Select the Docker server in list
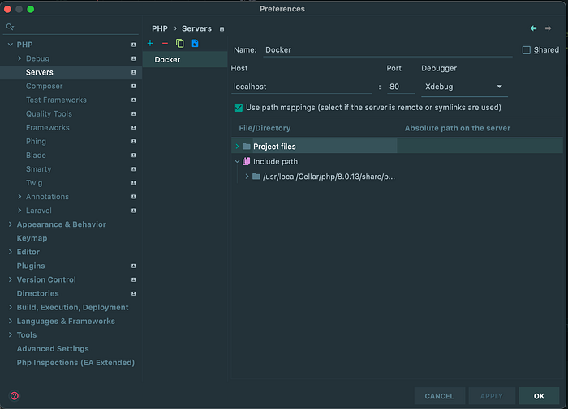This screenshot has width=568, height=409. coord(167,60)
